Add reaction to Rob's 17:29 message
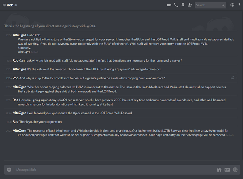 point(232,78)
